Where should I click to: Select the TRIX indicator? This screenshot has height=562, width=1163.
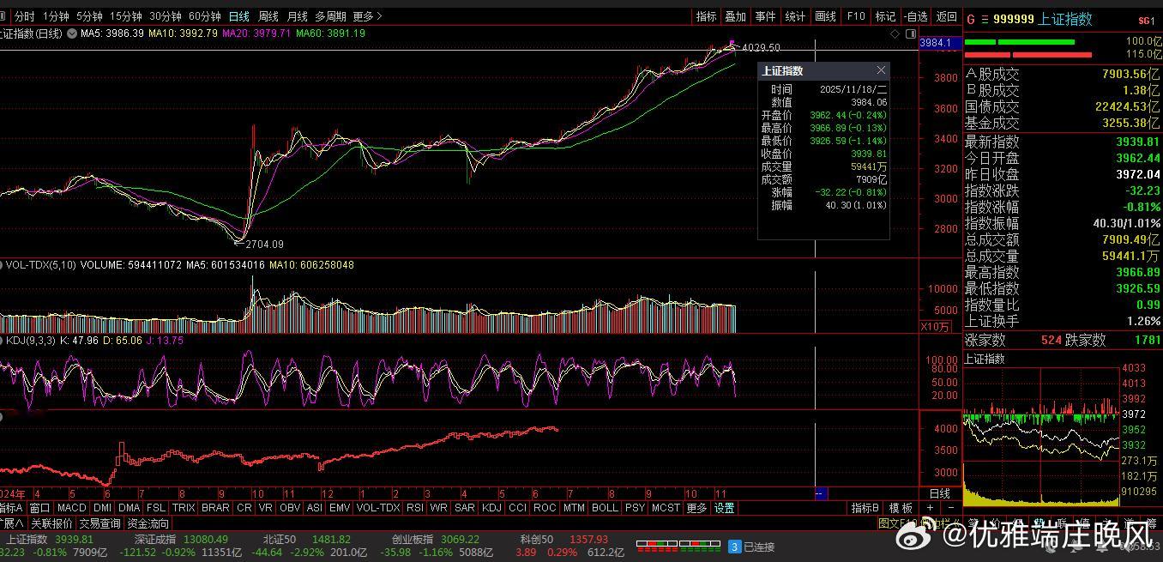coord(184,508)
